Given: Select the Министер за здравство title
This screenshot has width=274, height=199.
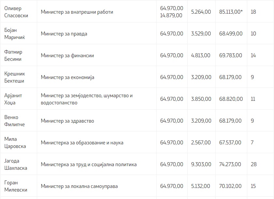Looking at the screenshot, I should point(68,121).
